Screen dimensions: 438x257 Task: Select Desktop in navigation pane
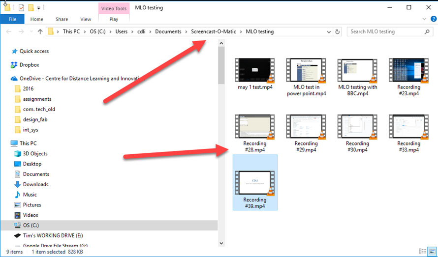click(x=28, y=164)
